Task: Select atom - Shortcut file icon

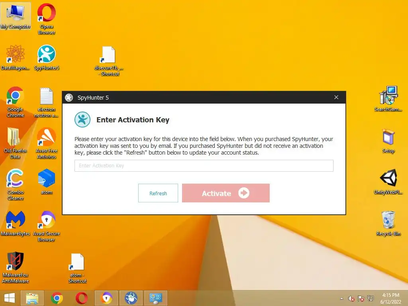Action: point(77,268)
